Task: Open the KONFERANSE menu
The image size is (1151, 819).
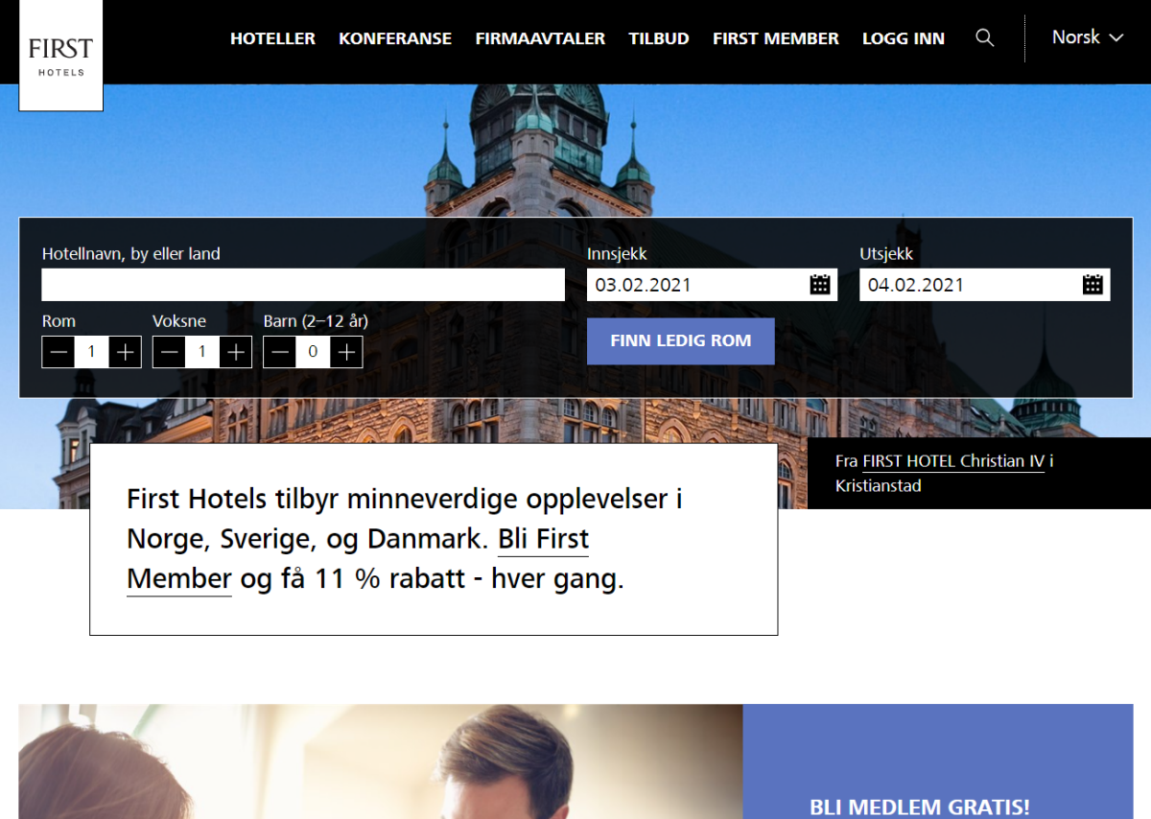Action: [395, 38]
